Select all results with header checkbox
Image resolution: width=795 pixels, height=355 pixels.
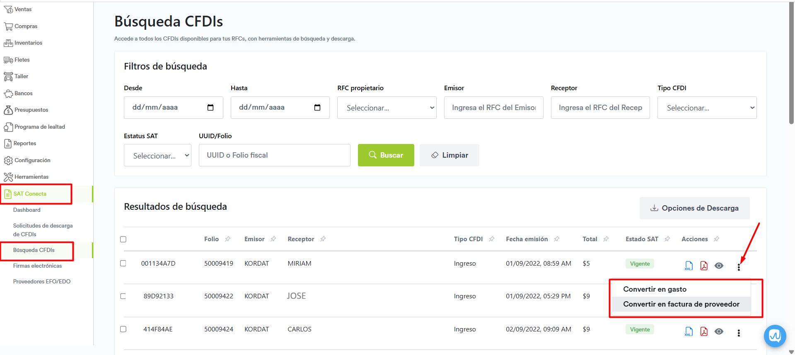(123, 239)
